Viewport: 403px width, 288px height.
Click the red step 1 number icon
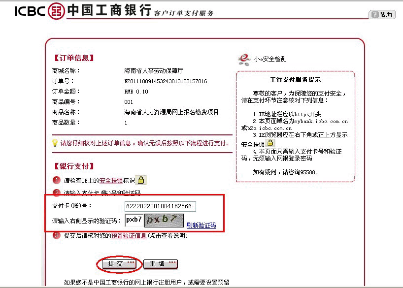tap(57, 181)
